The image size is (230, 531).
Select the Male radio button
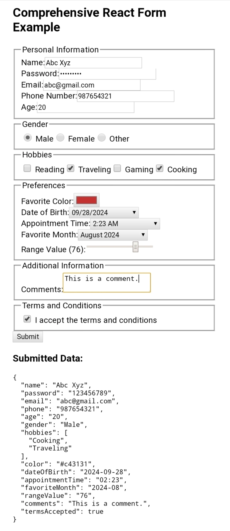coord(28,138)
